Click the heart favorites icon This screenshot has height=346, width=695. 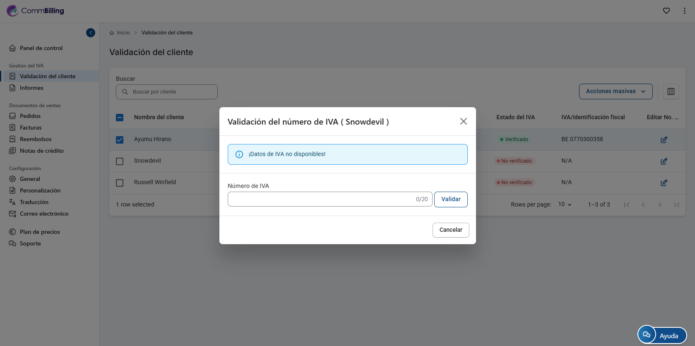(x=666, y=11)
